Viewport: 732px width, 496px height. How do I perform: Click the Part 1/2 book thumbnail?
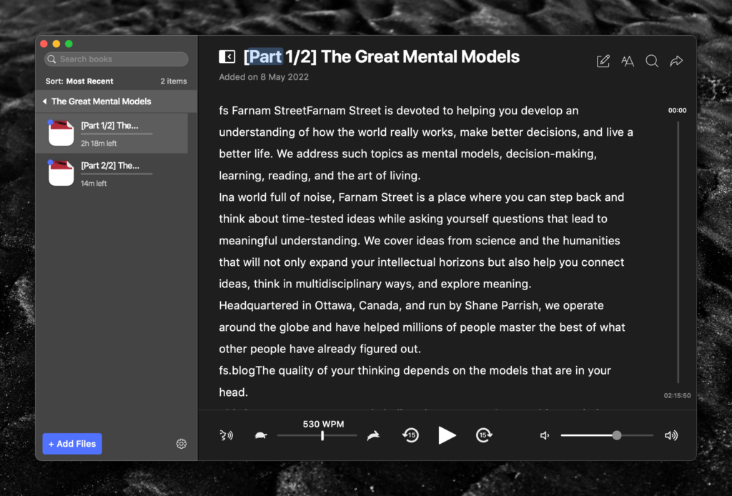pos(61,133)
